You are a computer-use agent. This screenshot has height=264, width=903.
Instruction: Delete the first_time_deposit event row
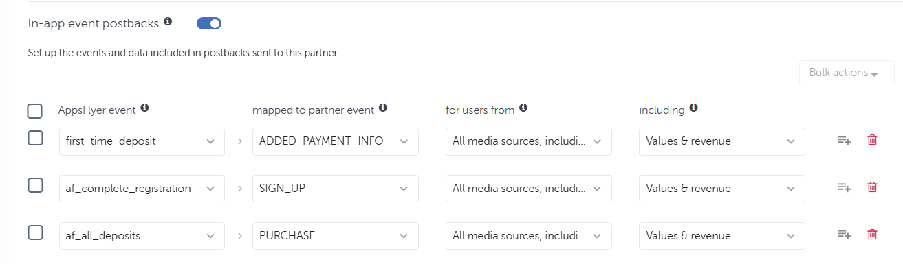[872, 140]
